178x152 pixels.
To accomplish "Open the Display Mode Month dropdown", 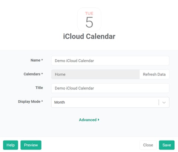I will tap(110, 102).
